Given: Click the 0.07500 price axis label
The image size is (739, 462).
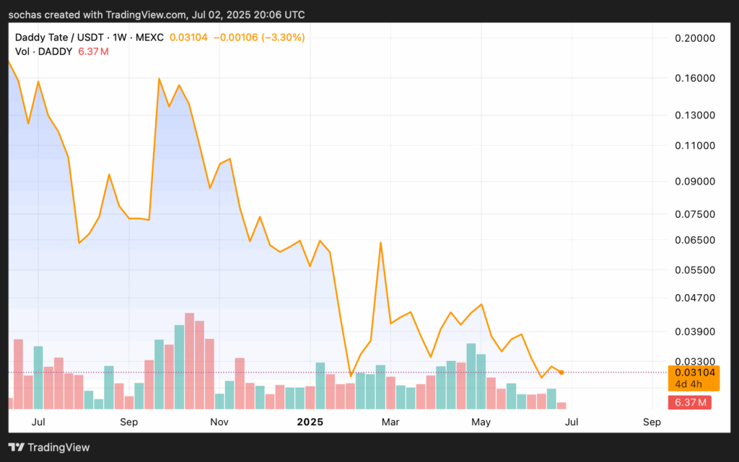Looking at the screenshot, I should tap(695, 215).
